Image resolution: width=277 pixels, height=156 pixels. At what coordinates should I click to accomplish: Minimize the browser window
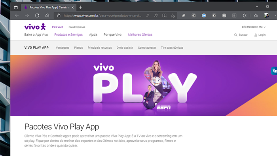click(x=257, y=7)
